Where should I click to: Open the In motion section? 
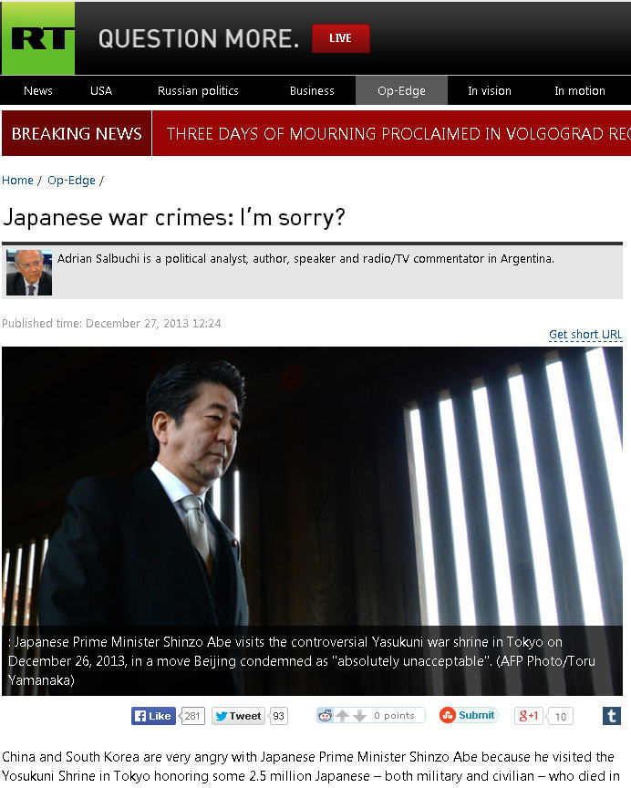click(580, 90)
